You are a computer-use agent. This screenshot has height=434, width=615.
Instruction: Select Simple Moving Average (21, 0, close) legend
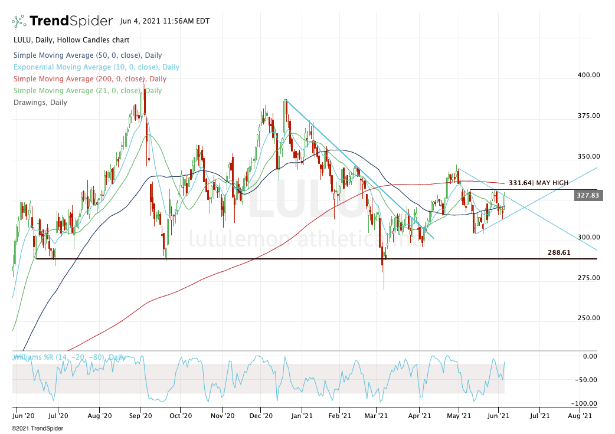[x=87, y=90]
